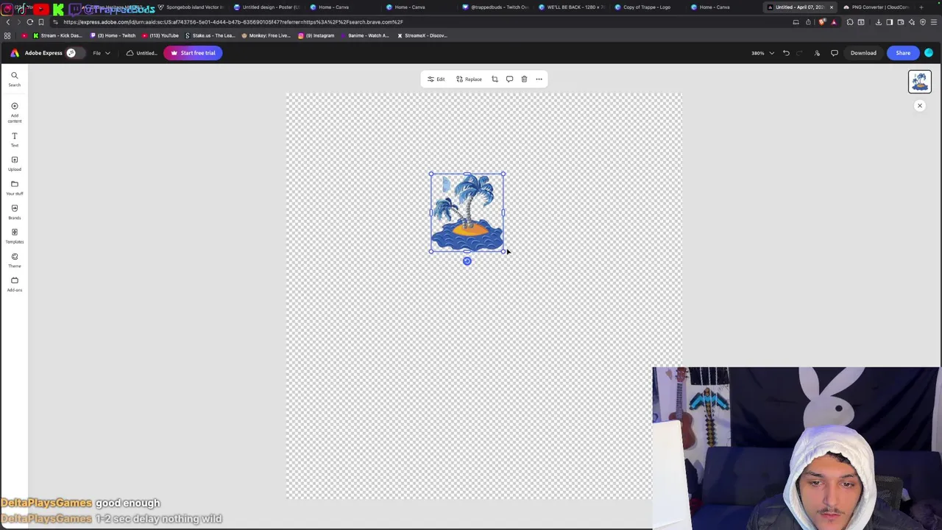Open the Theme panel
942x530 pixels.
pyautogui.click(x=14, y=260)
